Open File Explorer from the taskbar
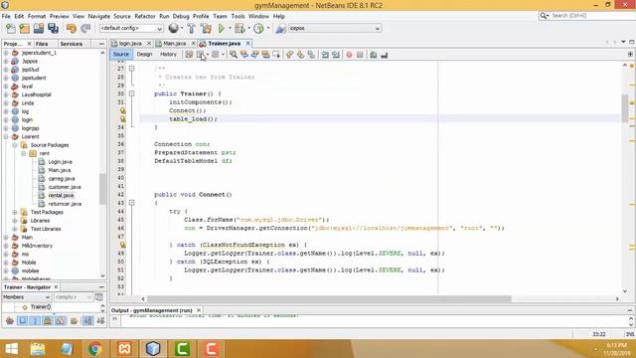Viewport: 636px width, 358px height. pos(38,349)
